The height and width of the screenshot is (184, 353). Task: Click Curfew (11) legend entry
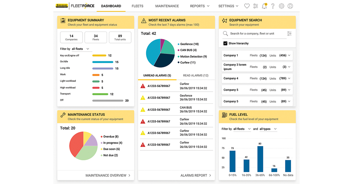coord(187,62)
